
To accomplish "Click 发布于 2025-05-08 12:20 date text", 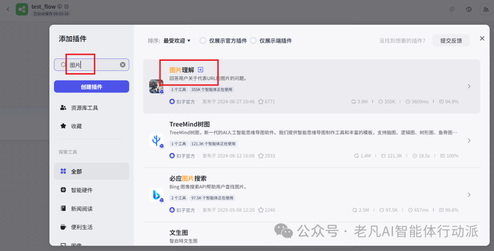I will point(228,210).
